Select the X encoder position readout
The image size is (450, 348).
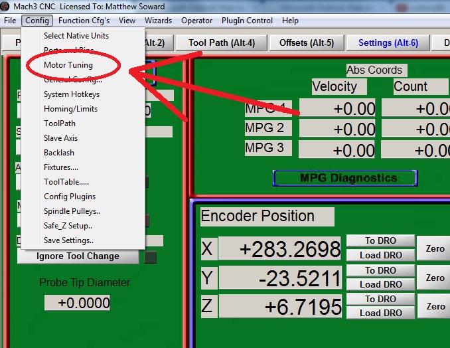279,249
